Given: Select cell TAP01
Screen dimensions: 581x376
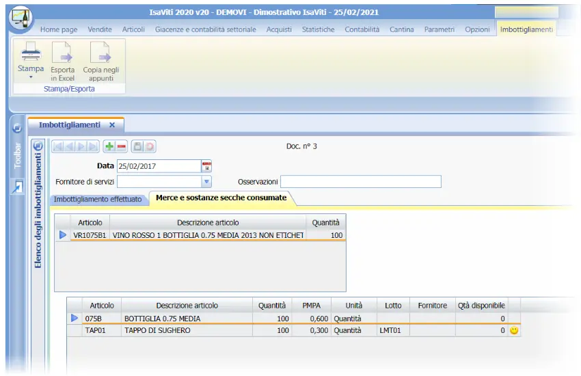Looking at the screenshot, I should [x=102, y=330].
